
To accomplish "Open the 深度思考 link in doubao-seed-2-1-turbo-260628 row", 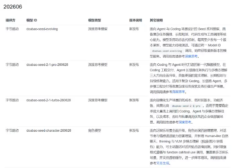I will tap(185, 122).
